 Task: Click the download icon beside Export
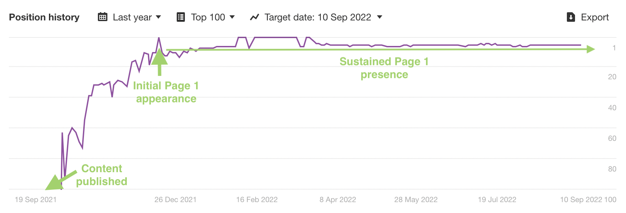click(x=571, y=17)
